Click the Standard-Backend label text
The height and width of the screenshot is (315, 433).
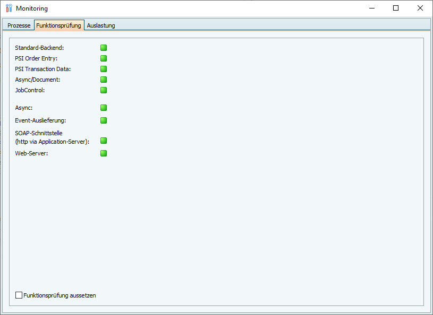(39, 48)
